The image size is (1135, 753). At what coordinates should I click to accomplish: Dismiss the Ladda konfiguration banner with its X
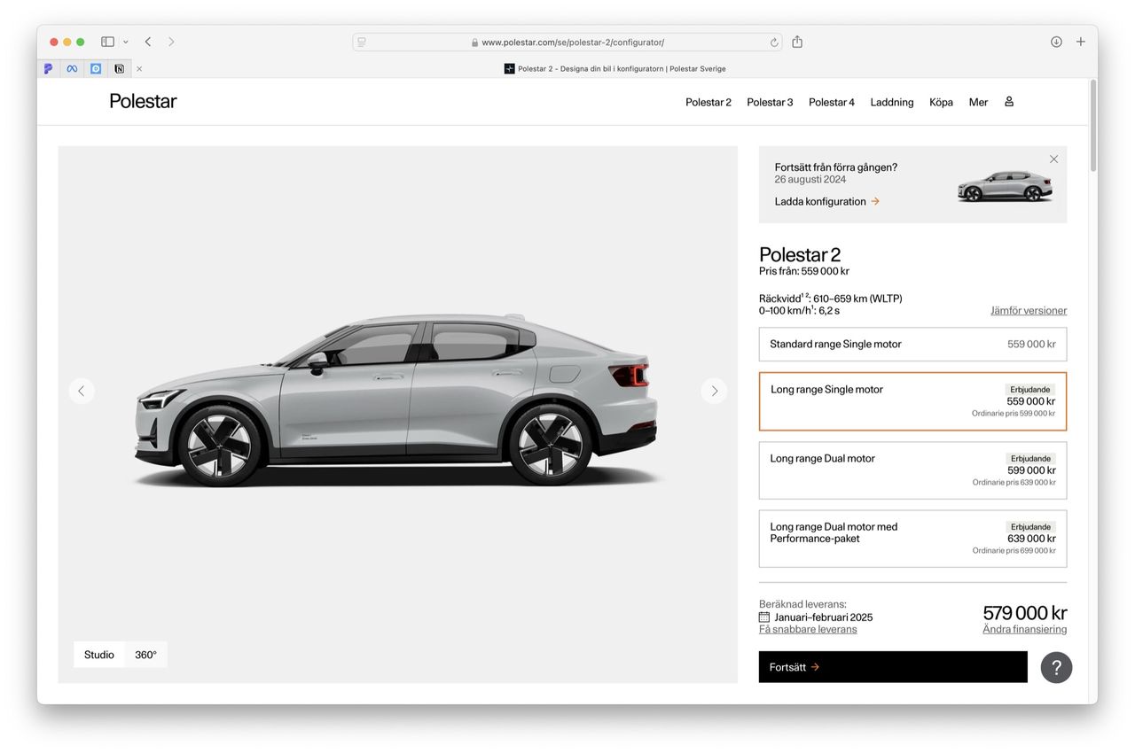[1053, 159]
